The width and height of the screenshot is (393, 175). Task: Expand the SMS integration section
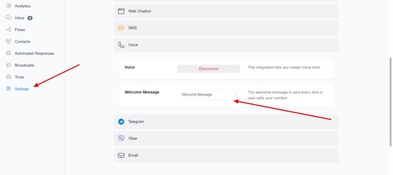226,28
